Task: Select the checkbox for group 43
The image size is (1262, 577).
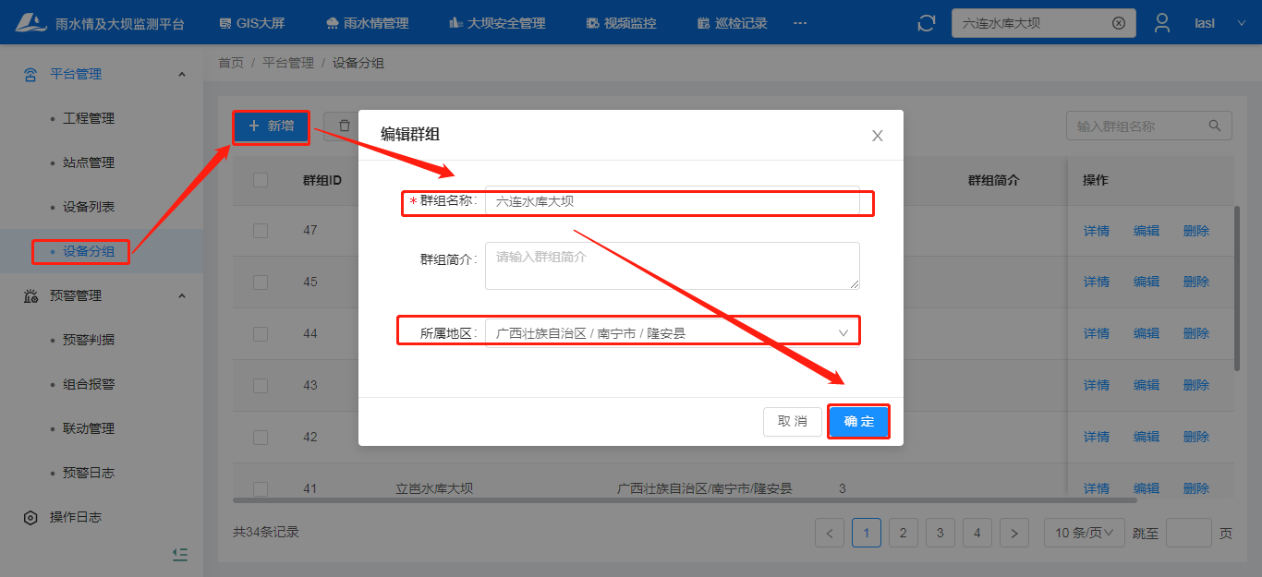Action: coord(261,385)
